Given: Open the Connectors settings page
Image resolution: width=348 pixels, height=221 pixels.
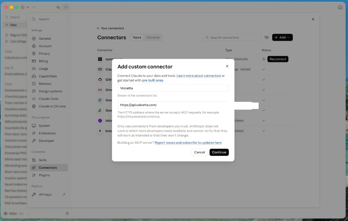Looking at the screenshot, I should (49, 168).
